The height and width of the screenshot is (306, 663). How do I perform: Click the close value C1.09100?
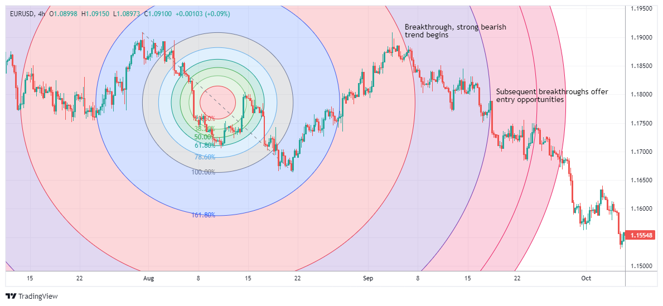coord(158,13)
